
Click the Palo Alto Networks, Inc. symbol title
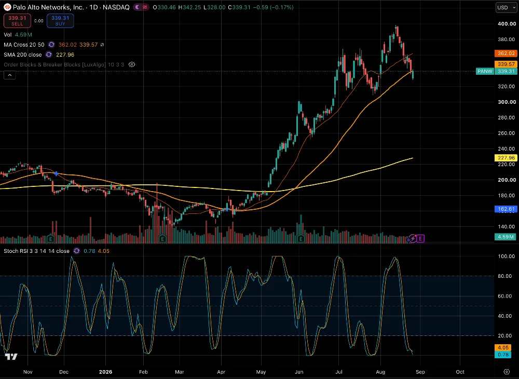click(48, 7)
